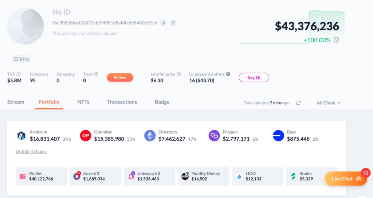Click the TVF help question icon
The height and width of the screenshot is (198, 373).
pos(19,74)
